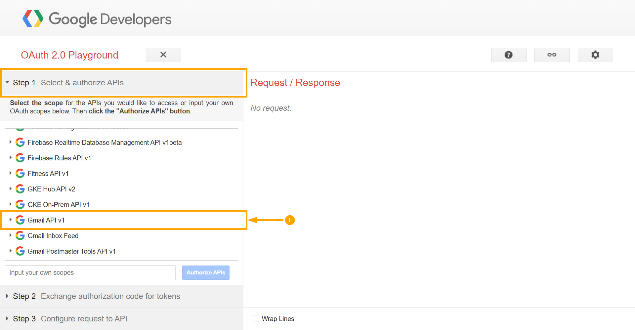
Task: Select Firebase Realtime Database Management API v1beta
Action: 105,142
